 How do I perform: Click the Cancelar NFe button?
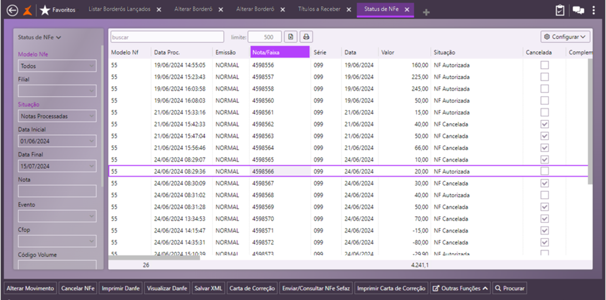click(x=78, y=288)
